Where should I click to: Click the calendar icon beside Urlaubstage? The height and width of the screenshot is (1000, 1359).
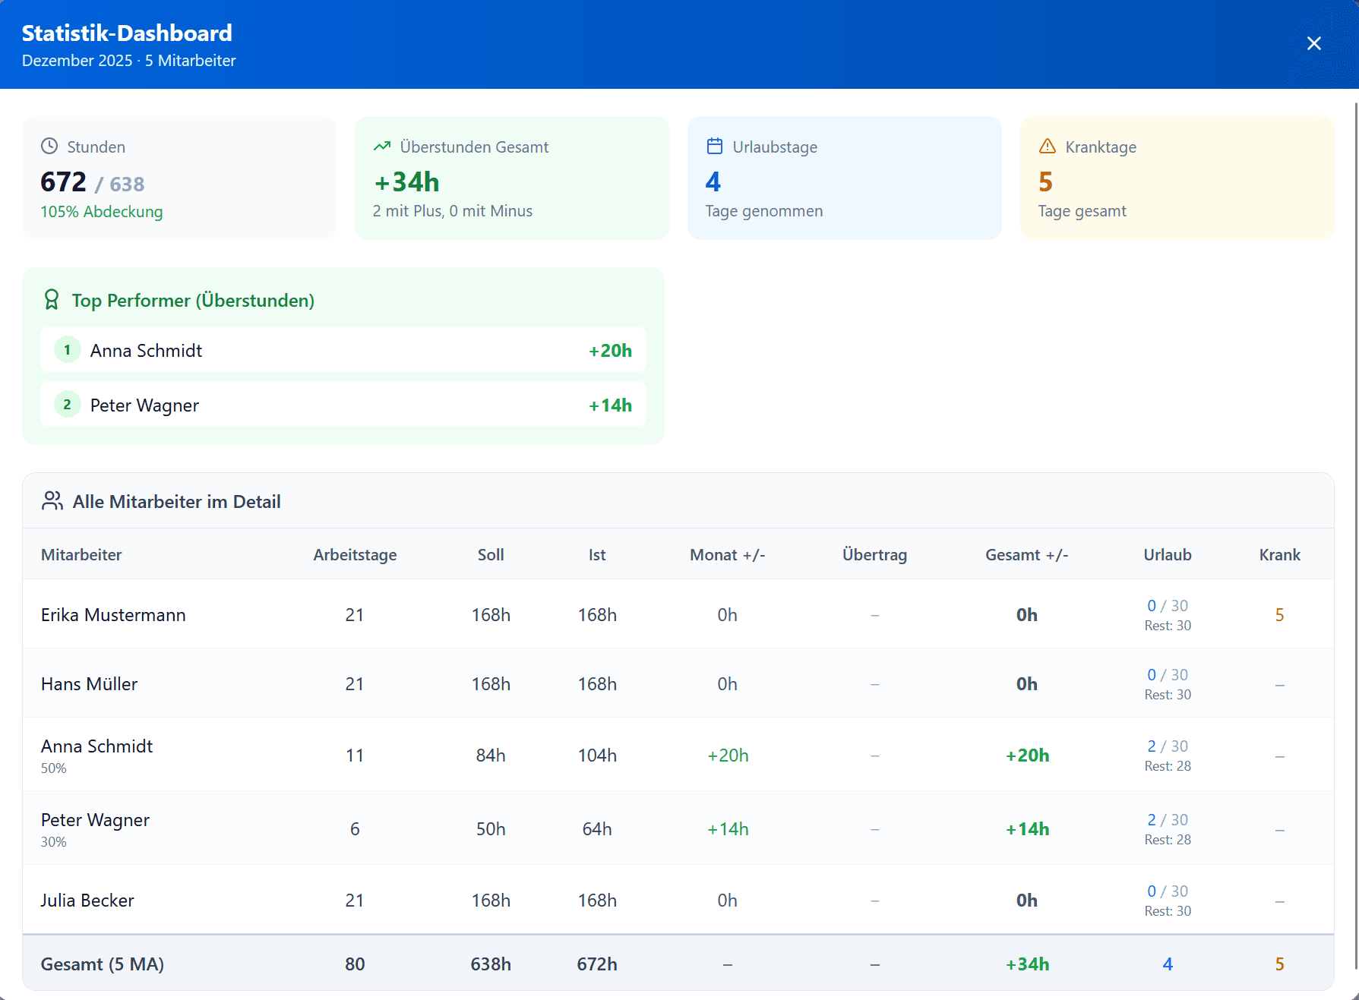click(x=715, y=146)
